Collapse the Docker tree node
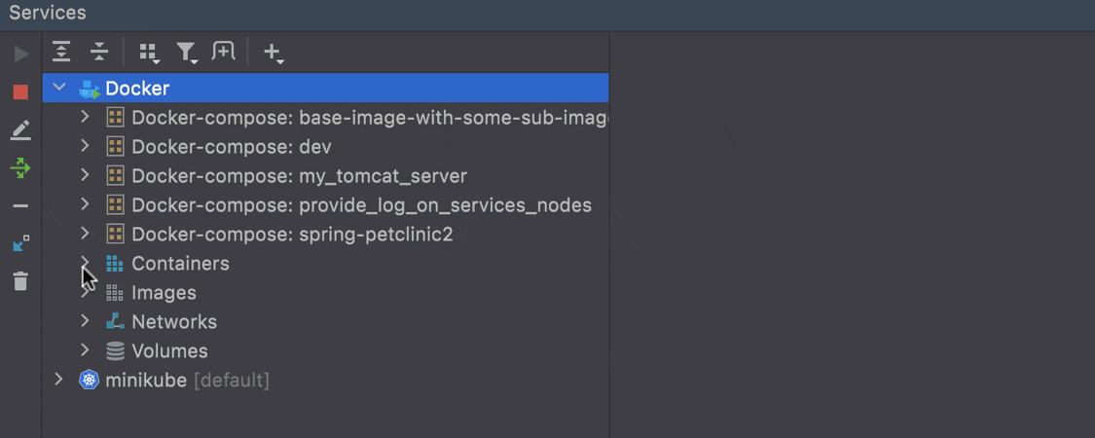The height and width of the screenshot is (438, 1095). 59,88
